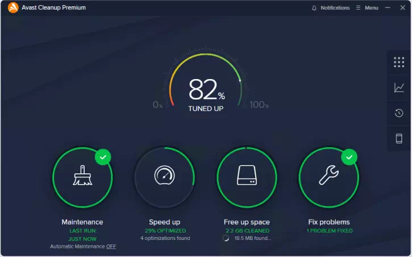412x257 pixels.
Task: Open the history clock icon in the sidebar
Action: tap(399, 113)
